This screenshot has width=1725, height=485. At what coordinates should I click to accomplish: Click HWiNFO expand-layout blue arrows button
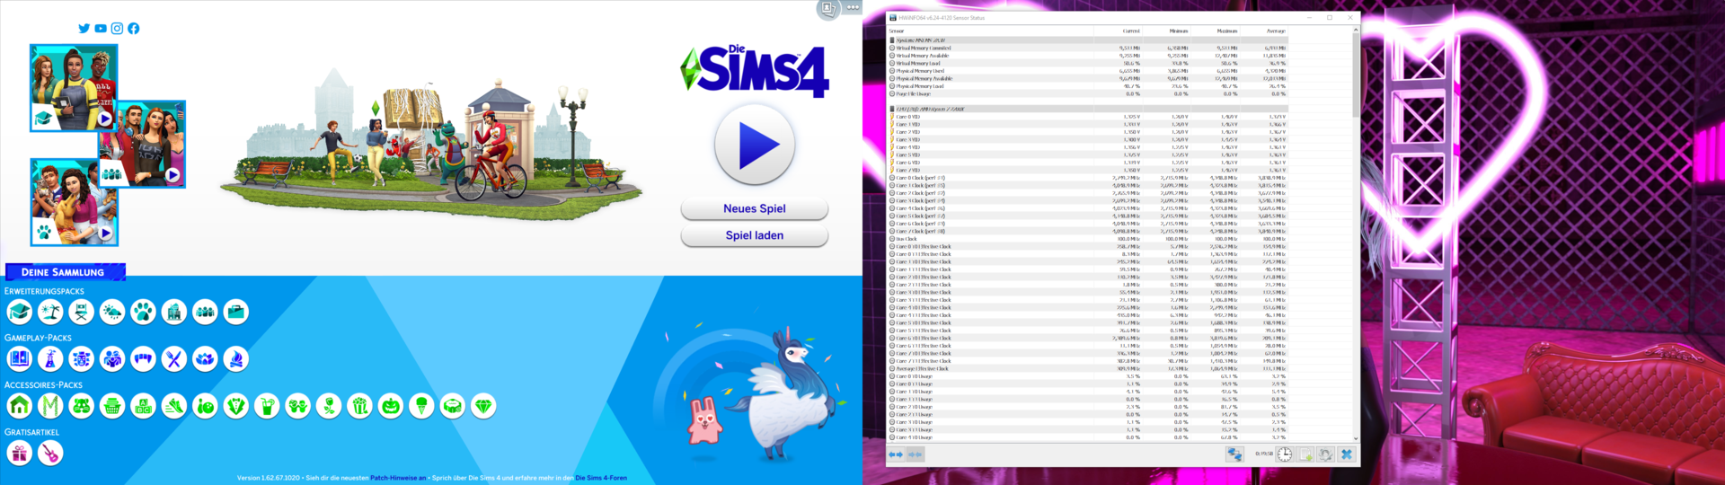[896, 454]
